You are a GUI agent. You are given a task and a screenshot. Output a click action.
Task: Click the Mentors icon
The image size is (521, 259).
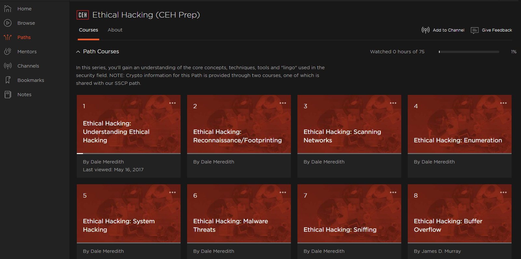point(8,52)
